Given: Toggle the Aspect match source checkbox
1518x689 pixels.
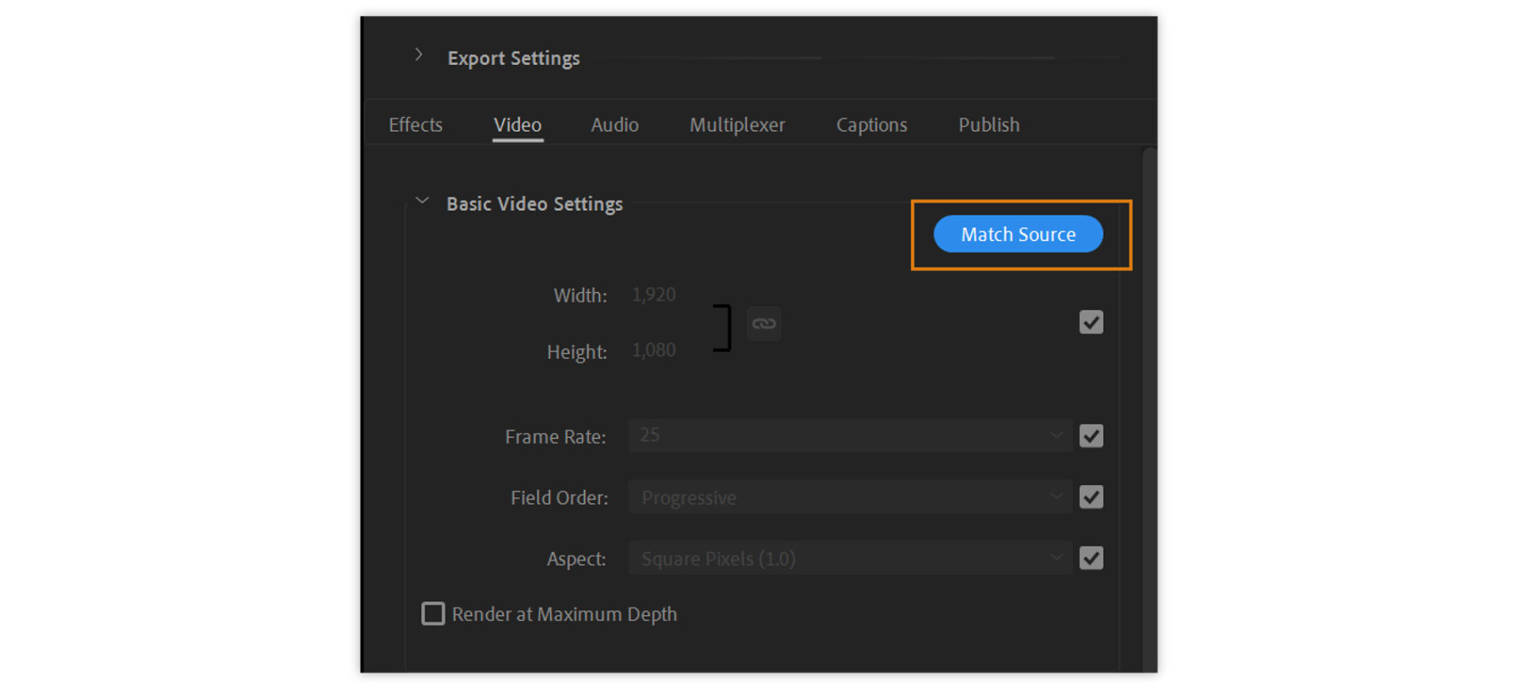Looking at the screenshot, I should 1091,559.
